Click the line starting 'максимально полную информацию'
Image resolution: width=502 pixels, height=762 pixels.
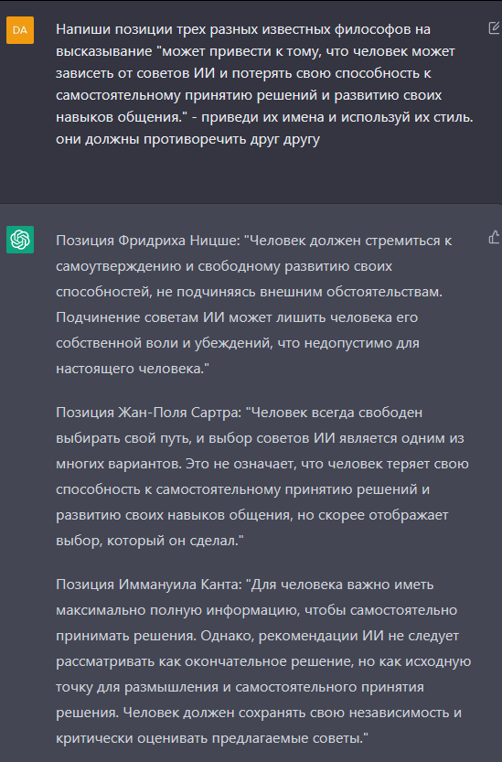coord(257,610)
